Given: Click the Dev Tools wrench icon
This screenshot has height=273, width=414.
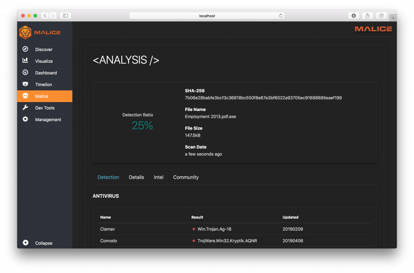Looking at the screenshot, I should click(x=25, y=107).
